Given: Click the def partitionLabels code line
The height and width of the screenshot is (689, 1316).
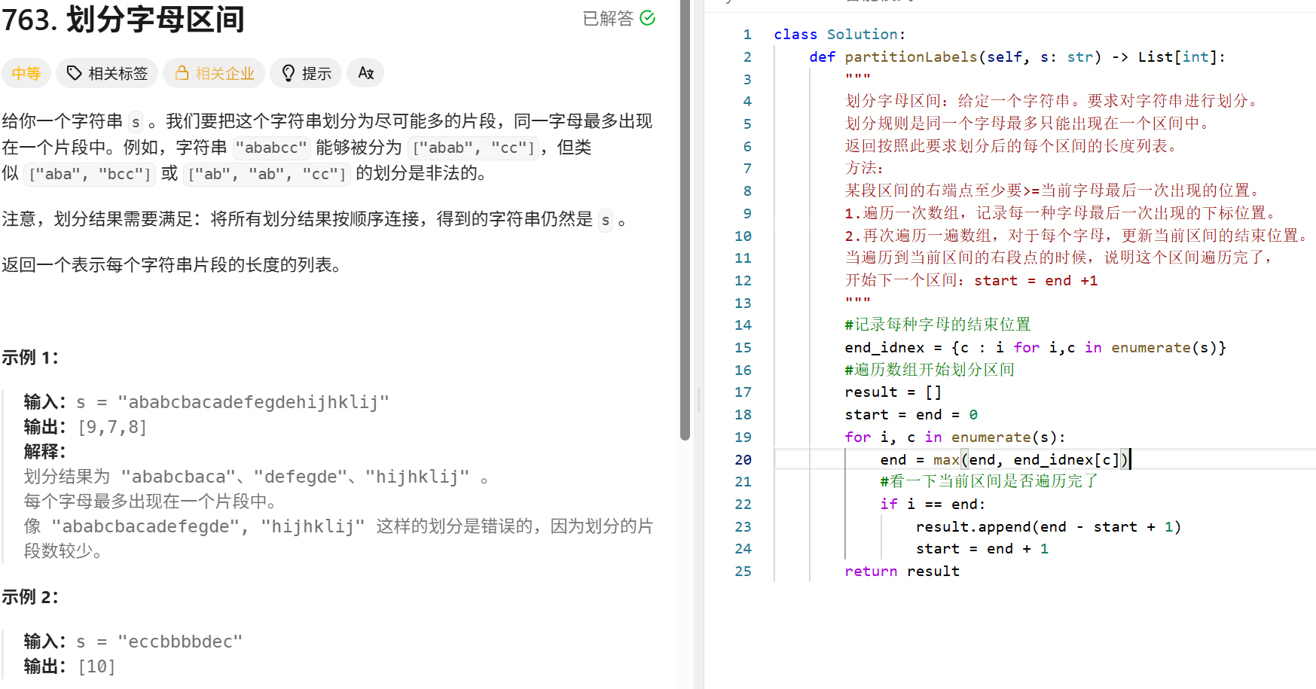Looking at the screenshot, I should [1018, 57].
